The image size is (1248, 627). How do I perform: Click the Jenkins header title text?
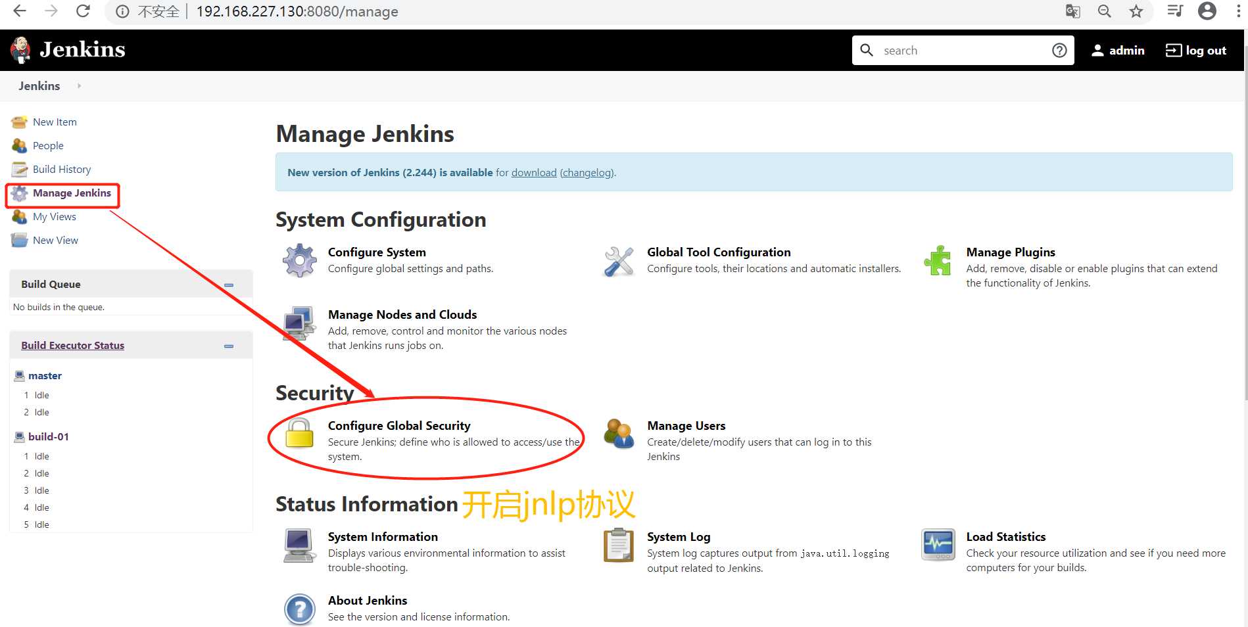click(82, 50)
